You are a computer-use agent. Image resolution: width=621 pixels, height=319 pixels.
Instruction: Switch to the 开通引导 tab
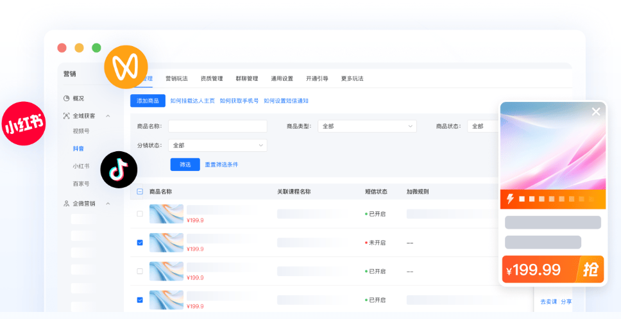click(317, 79)
